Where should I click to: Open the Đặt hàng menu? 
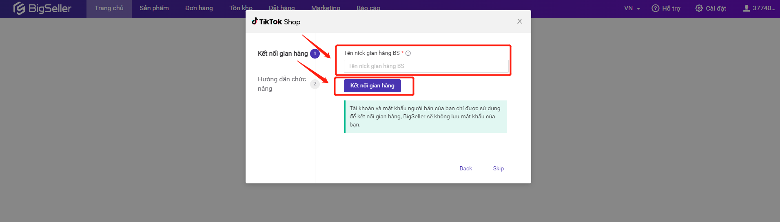point(282,8)
